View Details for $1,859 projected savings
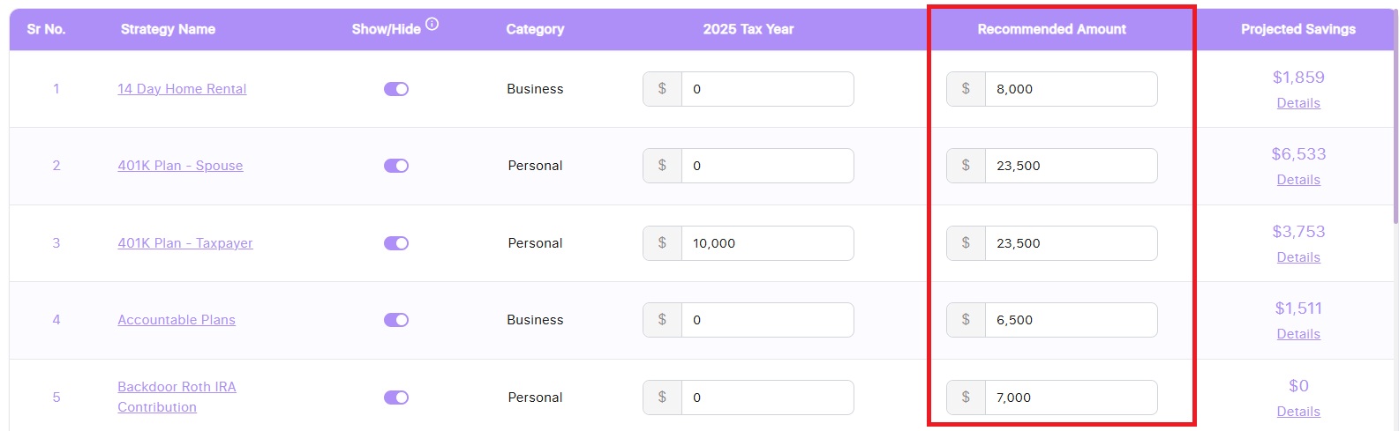Viewport: 1399px width, 431px height. [x=1298, y=103]
